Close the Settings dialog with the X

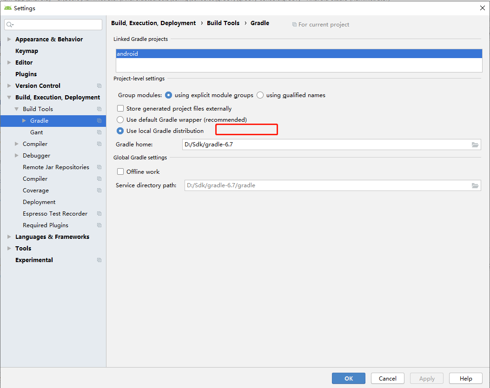pos(482,8)
